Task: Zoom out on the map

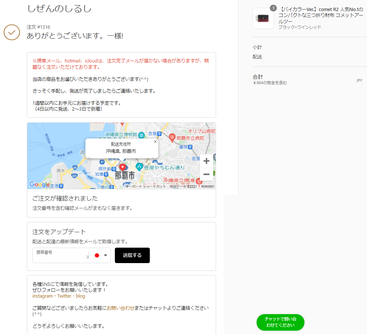Action: [x=207, y=174]
